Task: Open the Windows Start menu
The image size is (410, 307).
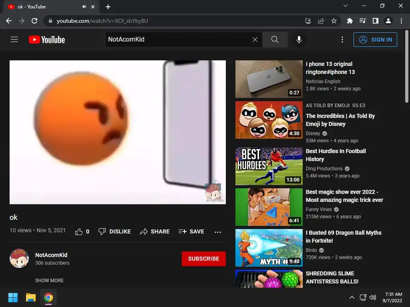Action: point(13,297)
